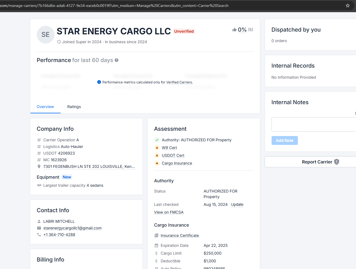Click the trailer icon beside Largest trailer capacity
Screen dimensions: 356x269
coord(39,185)
